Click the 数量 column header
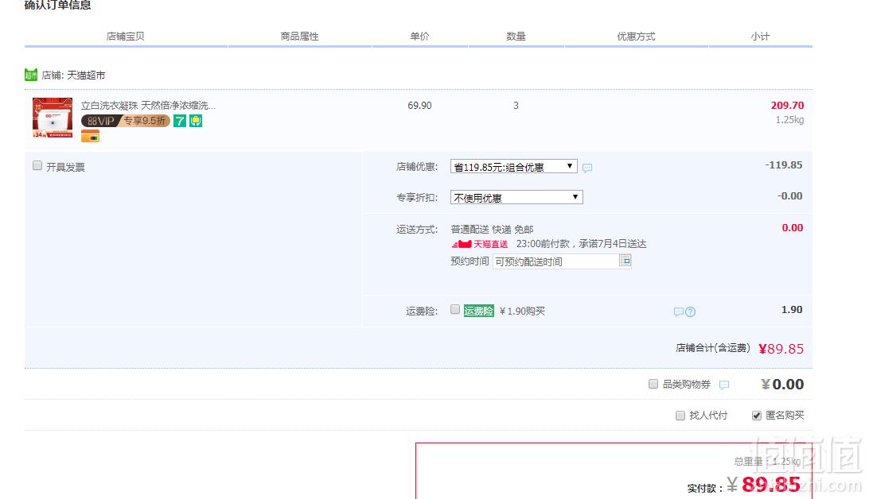This screenshot has width=869, height=499. click(x=516, y=36)
